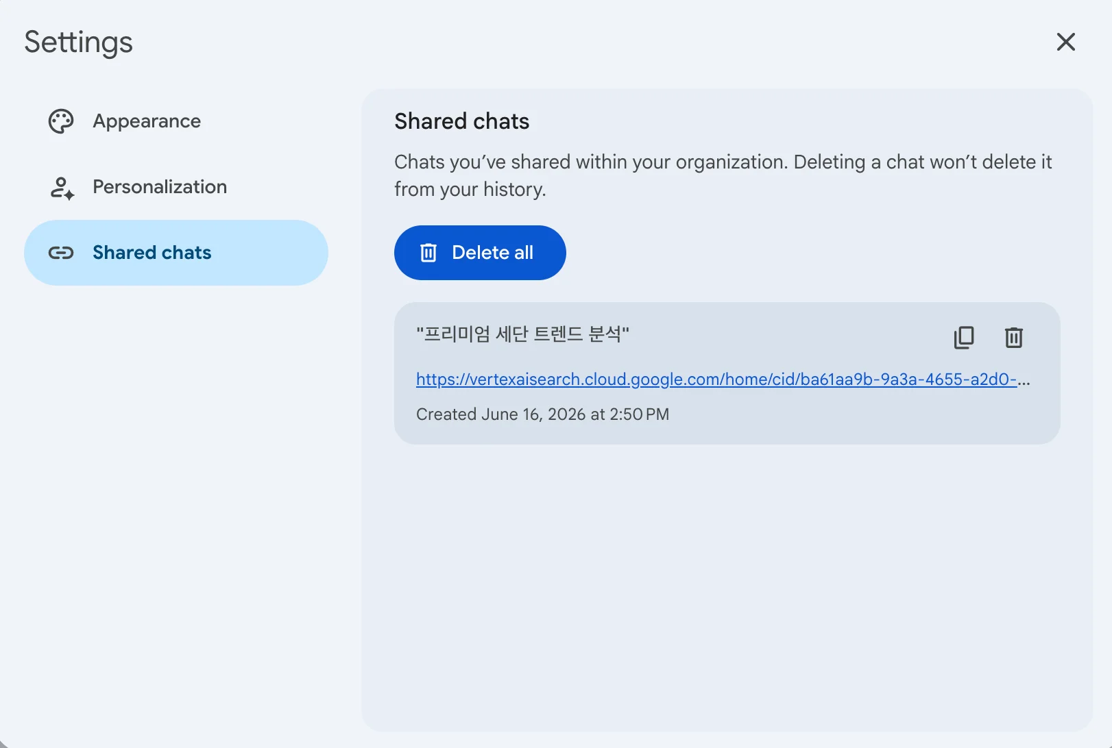The height and width of the screenshot is (748, 1112).
Task: Click the chat title "프리미엄 세단 트렌드 분석"
Action: coord(523,334)
